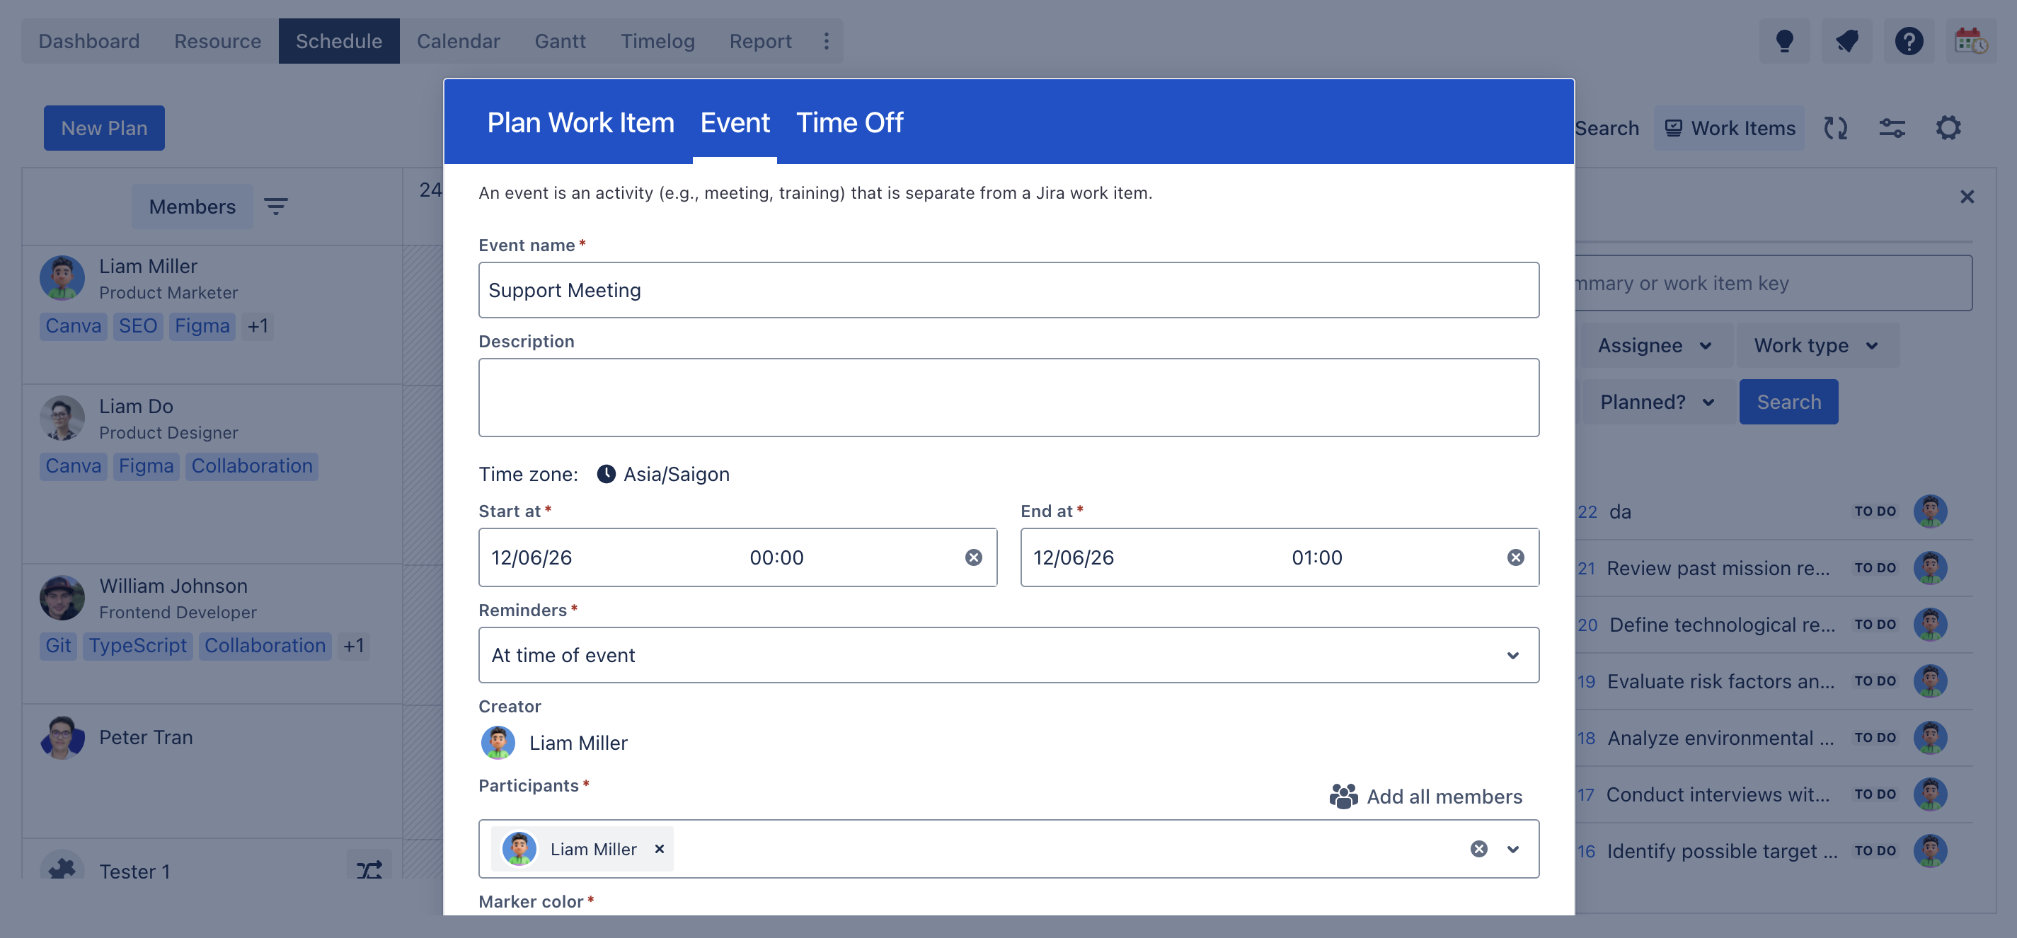The width and height of the screenshot is (2017, 938).
Task: Click the Start at time 00:00
Action: pyautogui.click(x=777, y=557)
